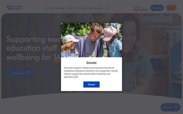This screenshot has height=114, width=183.
Task: Close the Donate popup with X icon
Action: click(x=119, y=26)
